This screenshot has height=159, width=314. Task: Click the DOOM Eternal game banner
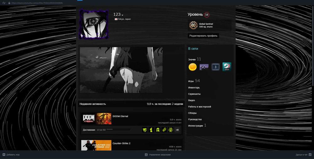tap(96, 119)
